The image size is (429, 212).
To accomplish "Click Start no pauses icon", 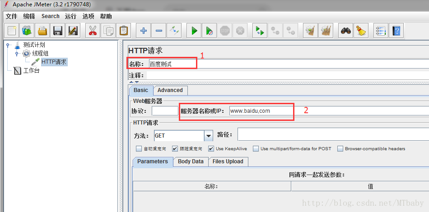I will click(209, 30).
